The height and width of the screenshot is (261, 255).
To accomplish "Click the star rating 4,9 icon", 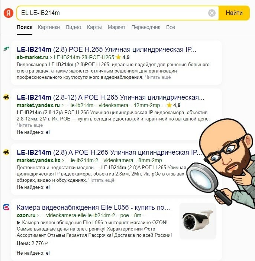I will 118,57.
